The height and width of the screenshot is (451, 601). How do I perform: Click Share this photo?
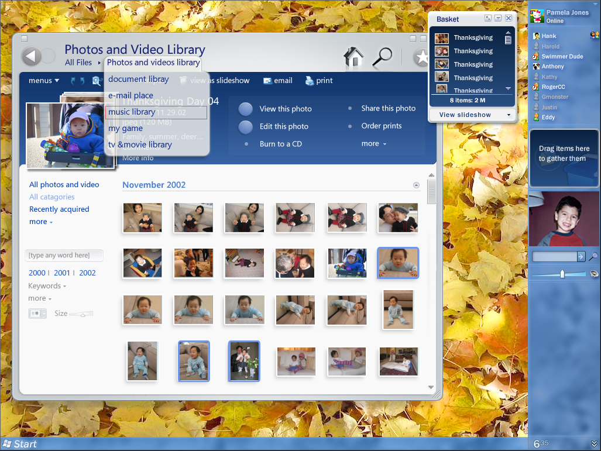tap(388, 108)
